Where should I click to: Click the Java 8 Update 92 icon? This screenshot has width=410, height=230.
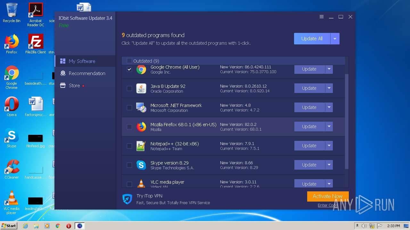tap(141, 88)
